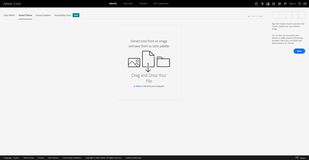309x160 pixels.
Task: Open Cookie preferences
Action: pos(134,158)
